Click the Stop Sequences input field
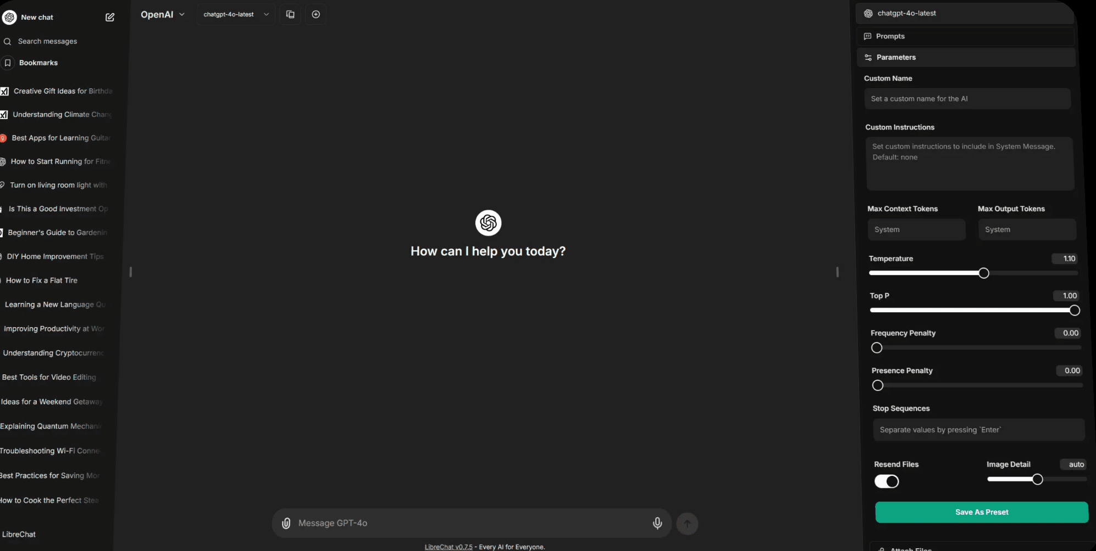Image resolution: width=1096 pixels, height=551 pixels. pyautogui.click(x=978, y=430)
